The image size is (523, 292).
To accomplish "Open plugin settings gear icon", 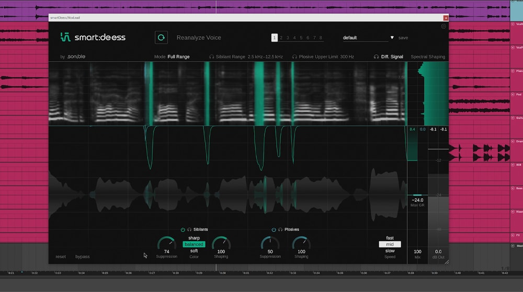I will tap(444, 26).
